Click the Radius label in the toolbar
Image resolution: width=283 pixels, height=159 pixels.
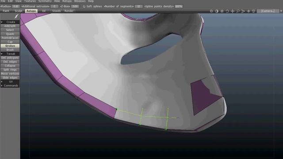[x=6, y=6]
